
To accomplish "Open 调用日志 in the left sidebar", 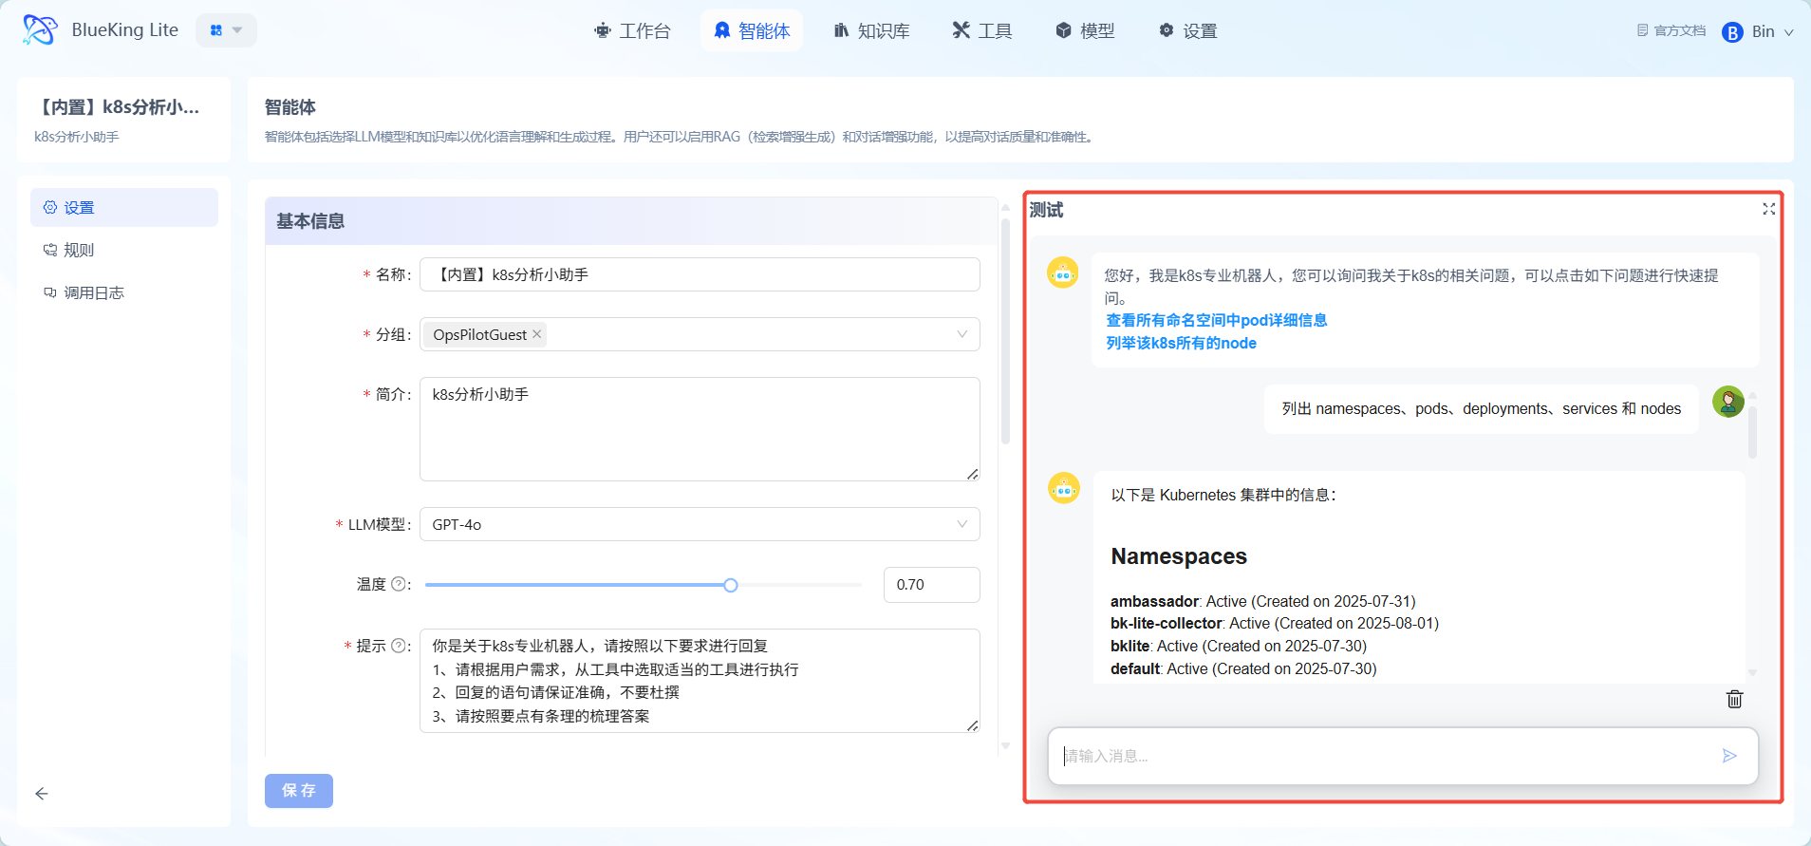I will tap(93, 292).
